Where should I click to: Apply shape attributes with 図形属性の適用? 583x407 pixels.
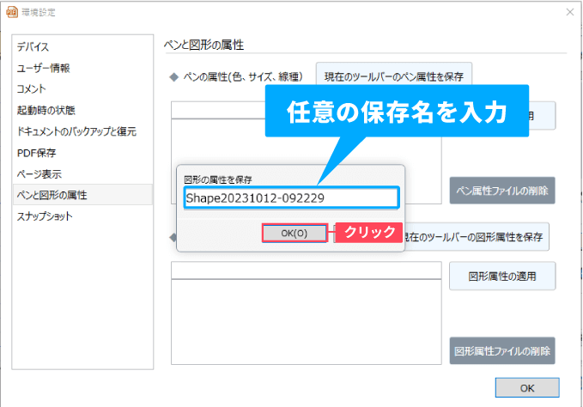coord(501,276)
